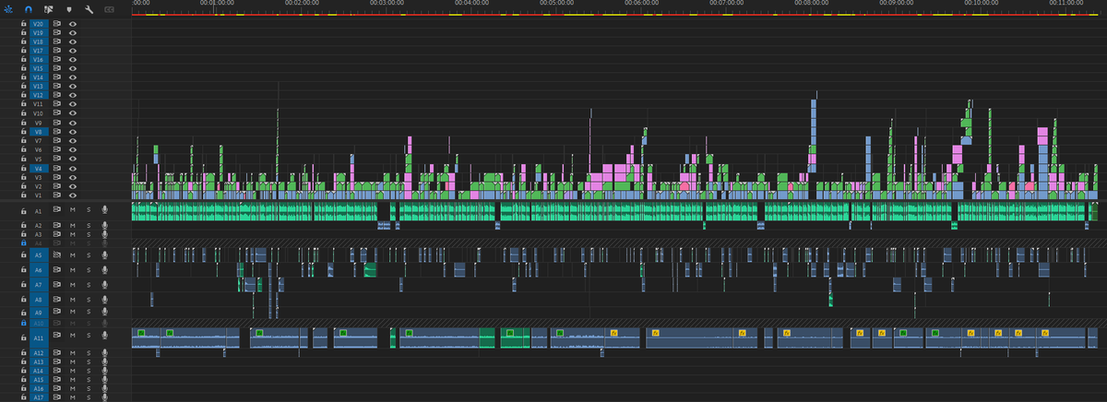Toggle track targeting for A11
Screen dimensions: 1107x402
[38, 337]
